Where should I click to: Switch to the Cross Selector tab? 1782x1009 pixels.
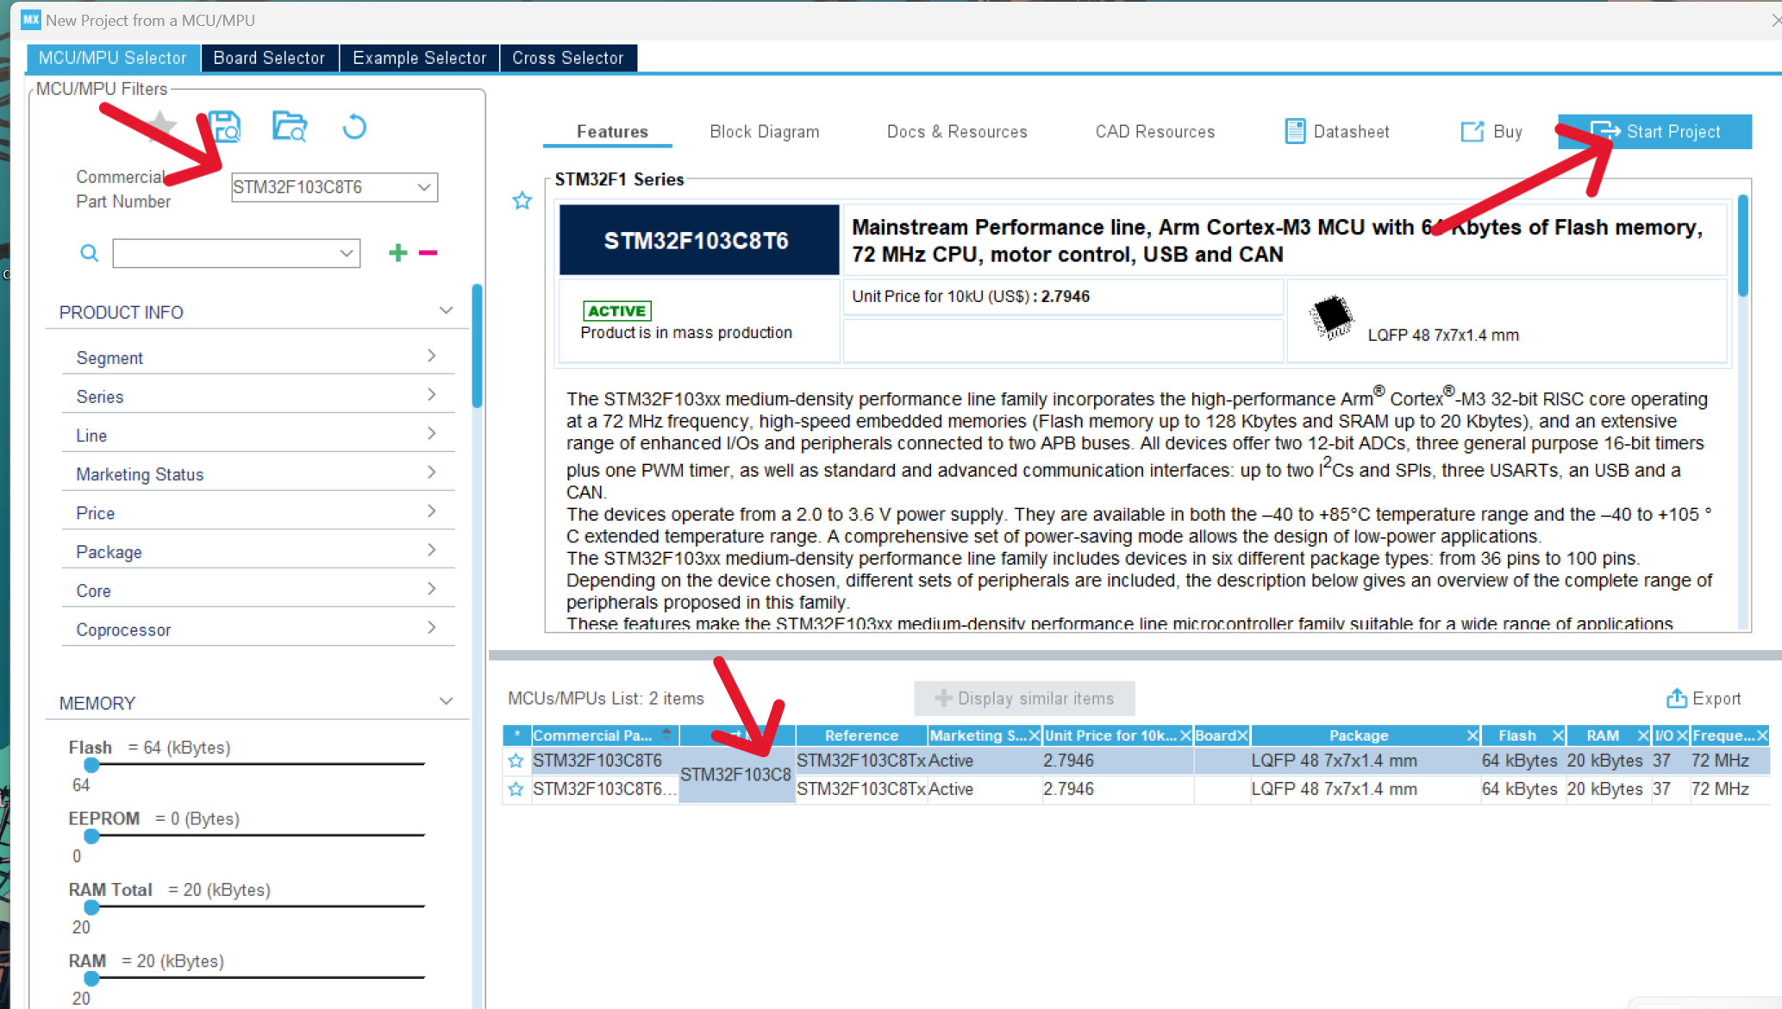567,58
